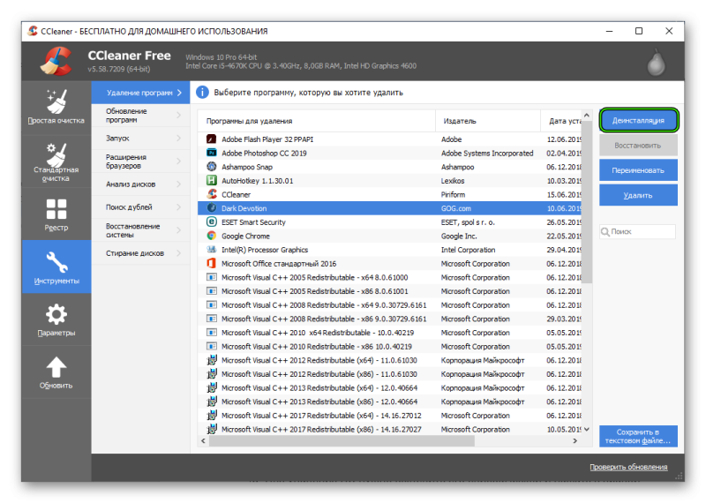Open Параметры gear settings

tap(56, 320)
